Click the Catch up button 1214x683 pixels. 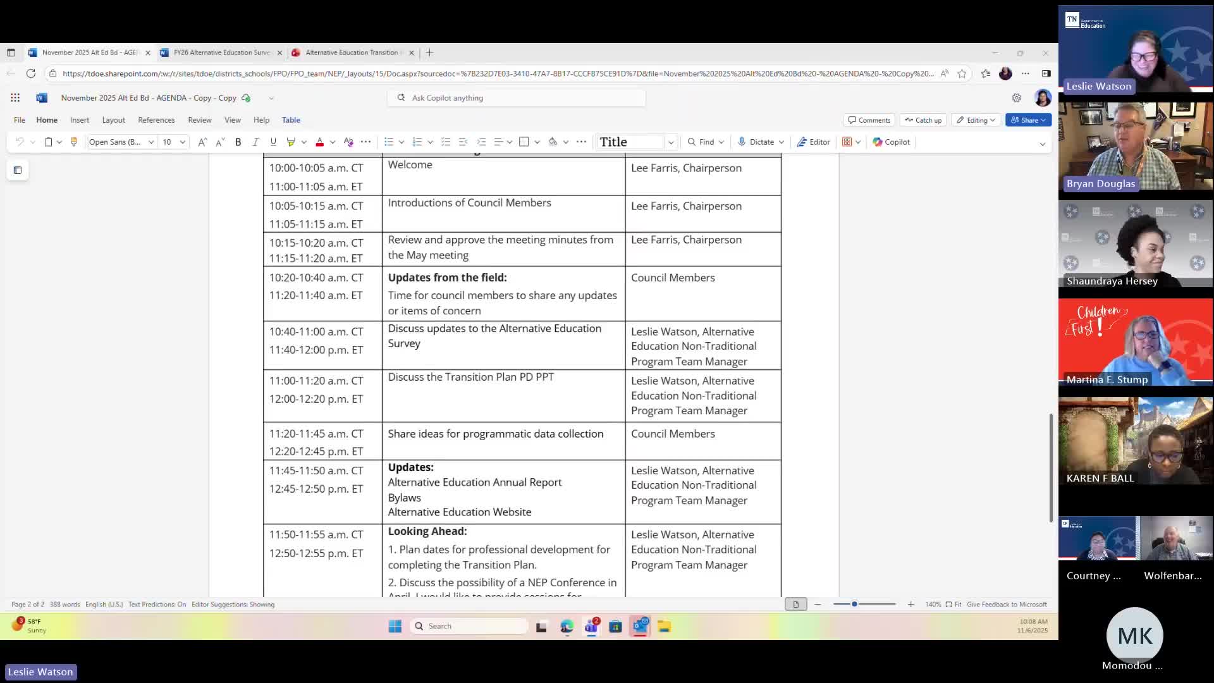tap(923, 120)
